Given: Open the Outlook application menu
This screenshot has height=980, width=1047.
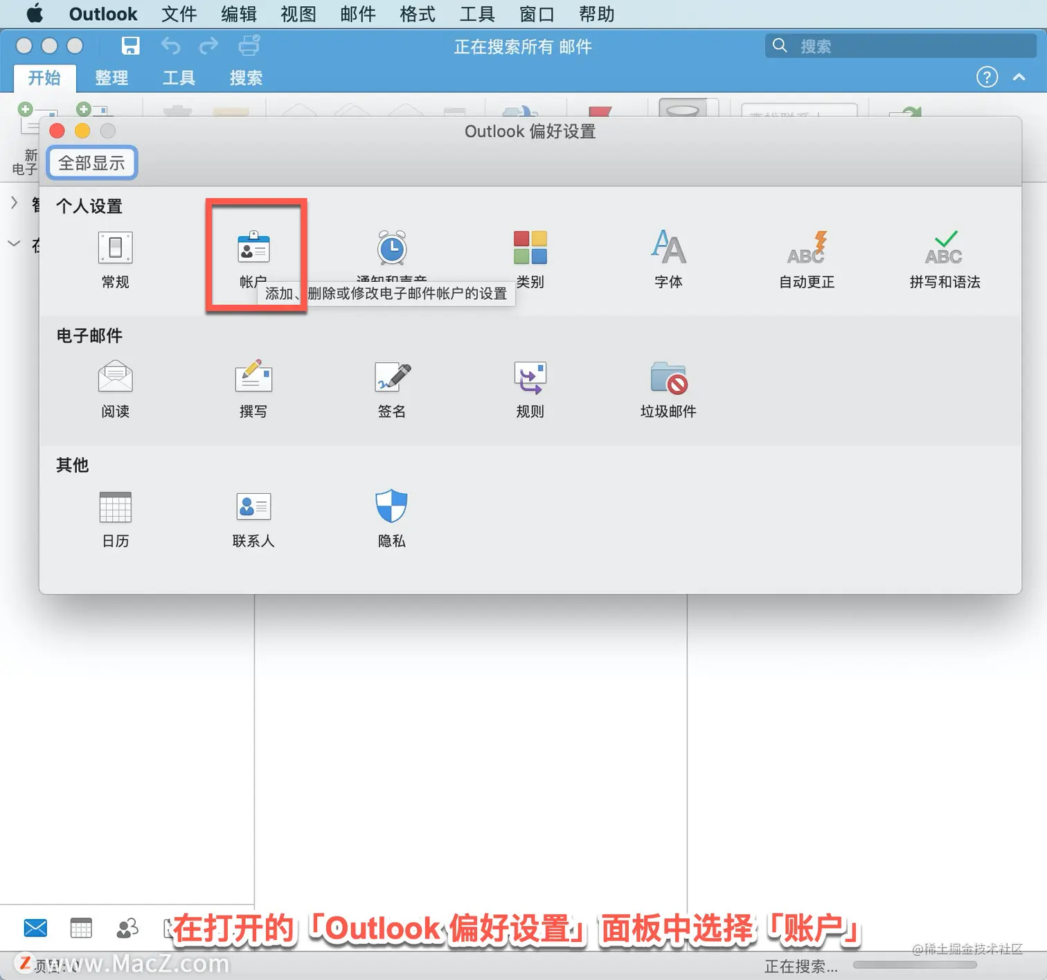Looking at the screenshot, I should point(103,14).
